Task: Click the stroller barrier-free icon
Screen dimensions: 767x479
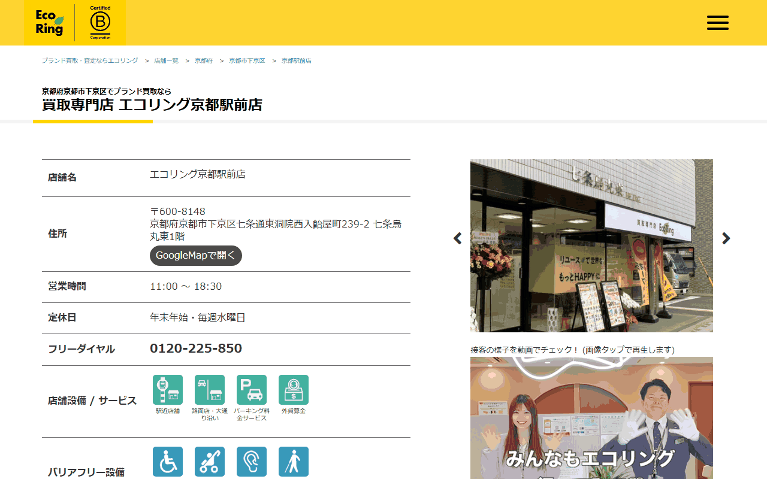Action: (x=210, y=462)
